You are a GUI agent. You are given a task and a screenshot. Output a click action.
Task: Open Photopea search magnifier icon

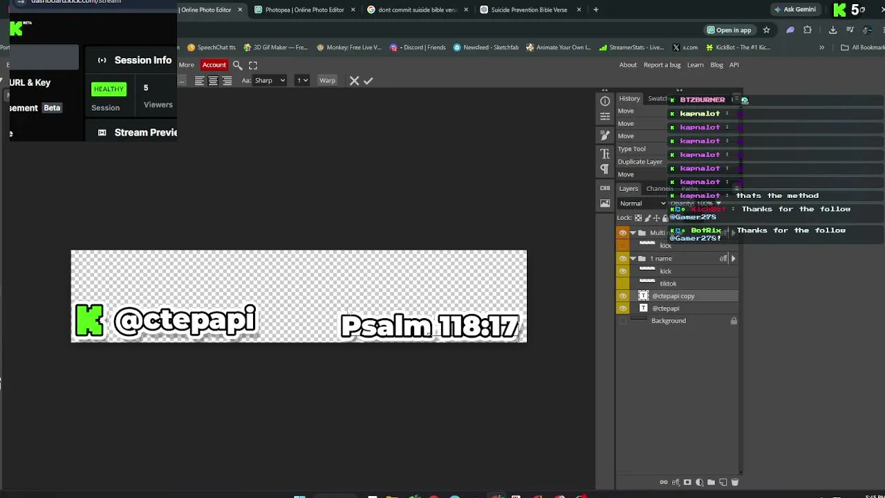point(237,65)
